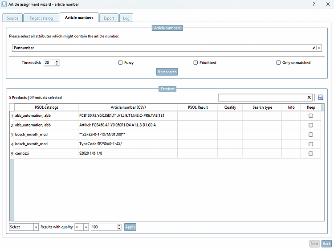Click the Quality column header
Viewport: 334px width, 250px height.
point(230,107)
